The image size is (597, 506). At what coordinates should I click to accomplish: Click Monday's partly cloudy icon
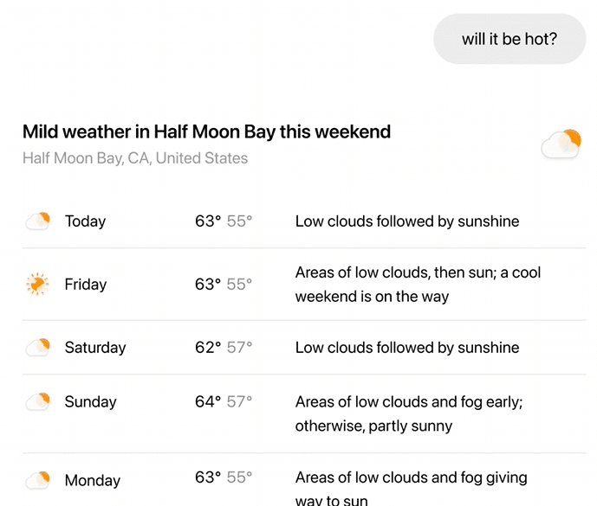(38, 480)
